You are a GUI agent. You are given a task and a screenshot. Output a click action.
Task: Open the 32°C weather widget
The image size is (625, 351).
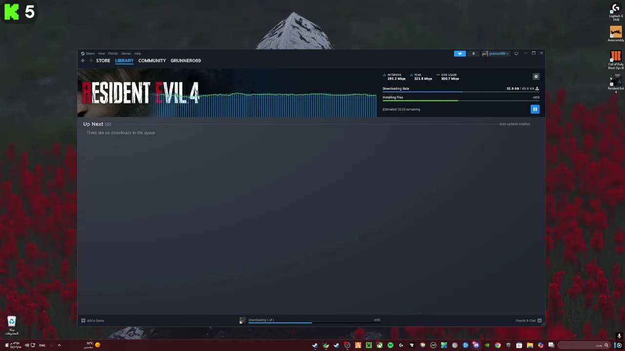(92, 345)
